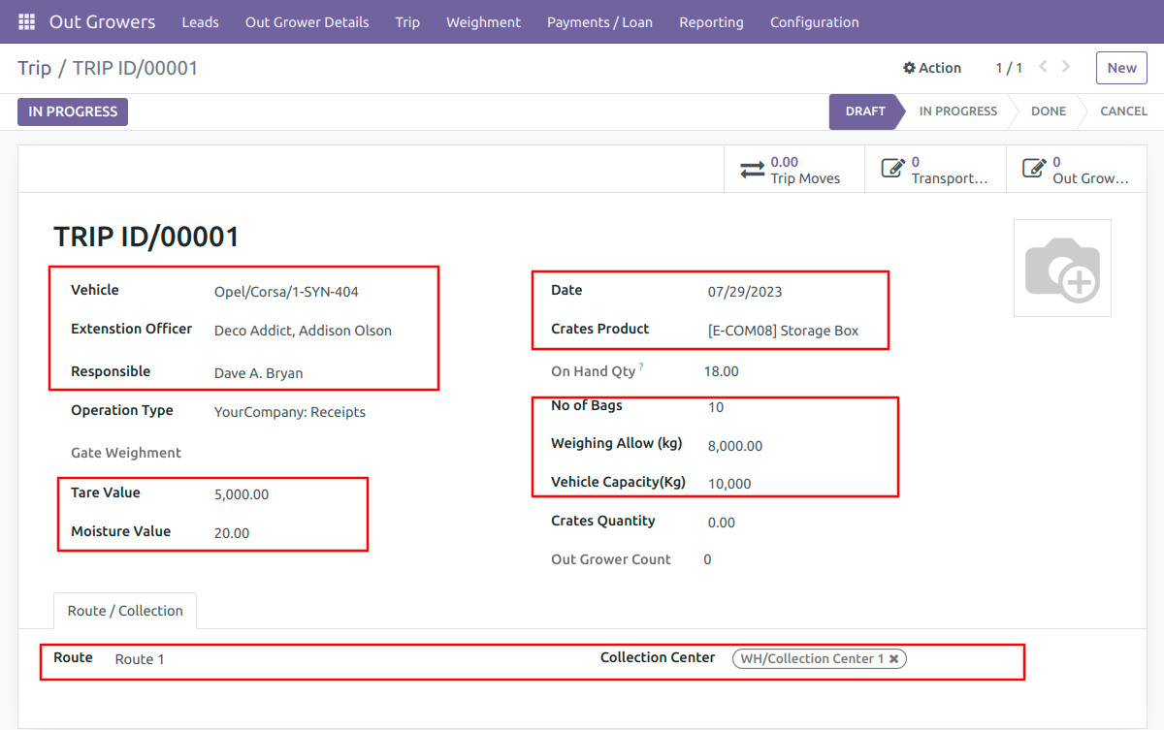The height and width of the screenshot is (730, 1164).
Task: Select the DONE status stage
Action: coord(1049,111)
